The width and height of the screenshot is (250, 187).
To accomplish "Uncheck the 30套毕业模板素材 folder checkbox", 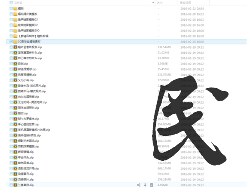I will click(x=11, y=42).
